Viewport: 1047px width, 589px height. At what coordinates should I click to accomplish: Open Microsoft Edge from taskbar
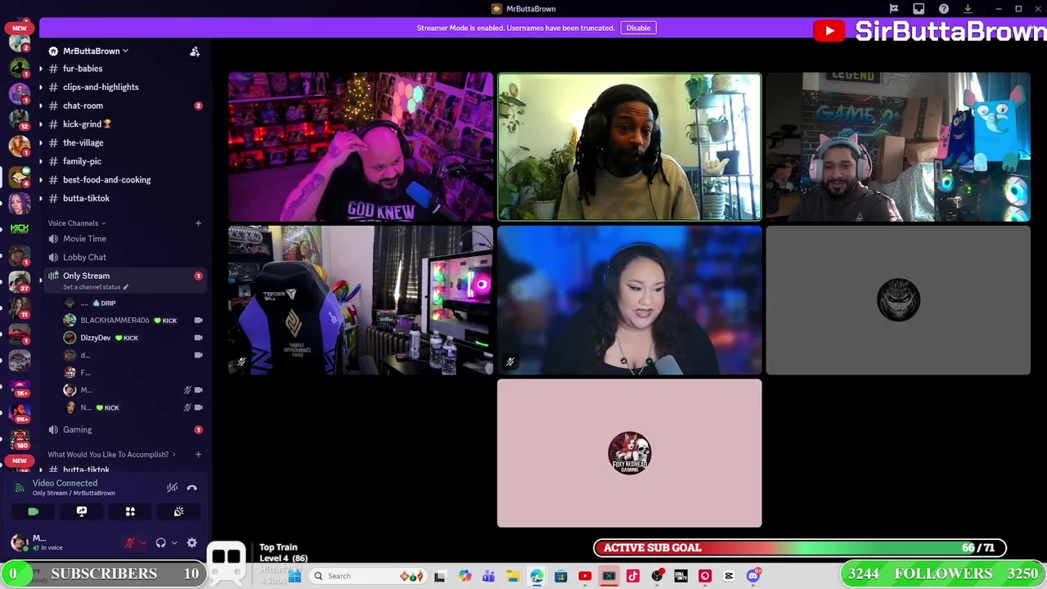pyautogui.click(x=537, y=576)
